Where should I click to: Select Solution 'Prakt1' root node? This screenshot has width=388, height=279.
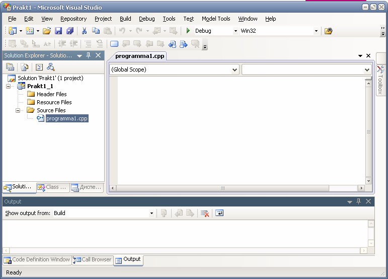pos(50,78)
